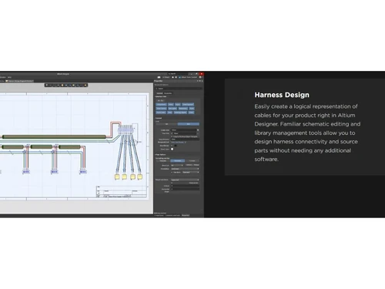
Task: Select the Template formatting option
Action: [x=162, y=161]
